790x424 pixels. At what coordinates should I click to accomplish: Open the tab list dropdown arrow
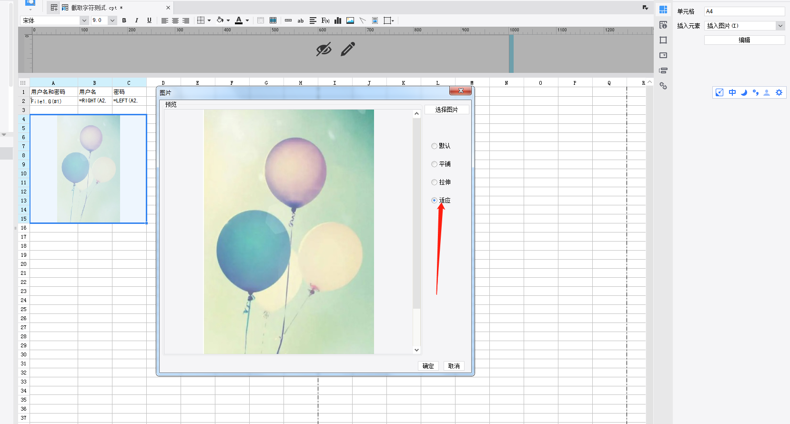pyautogui.click(x=645, y=8)
